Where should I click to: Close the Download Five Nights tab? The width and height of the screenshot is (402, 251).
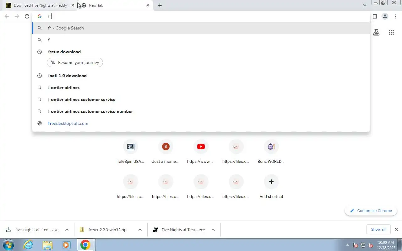[x=73, y=5]
